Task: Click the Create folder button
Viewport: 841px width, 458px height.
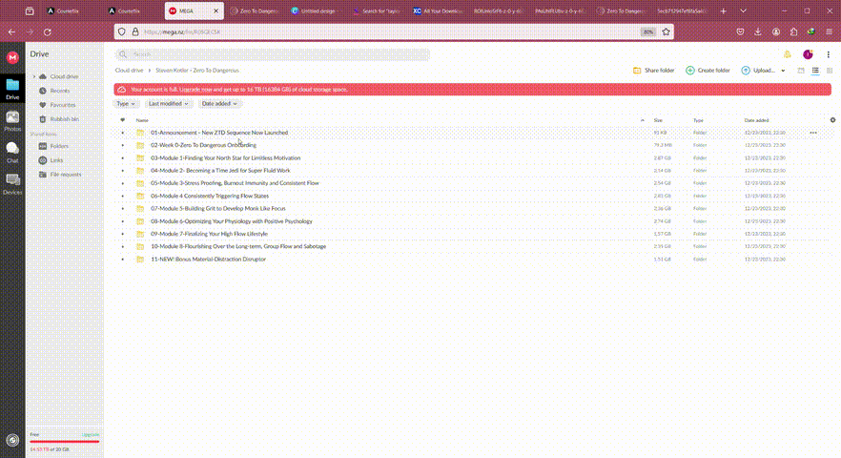Action: 708,71
